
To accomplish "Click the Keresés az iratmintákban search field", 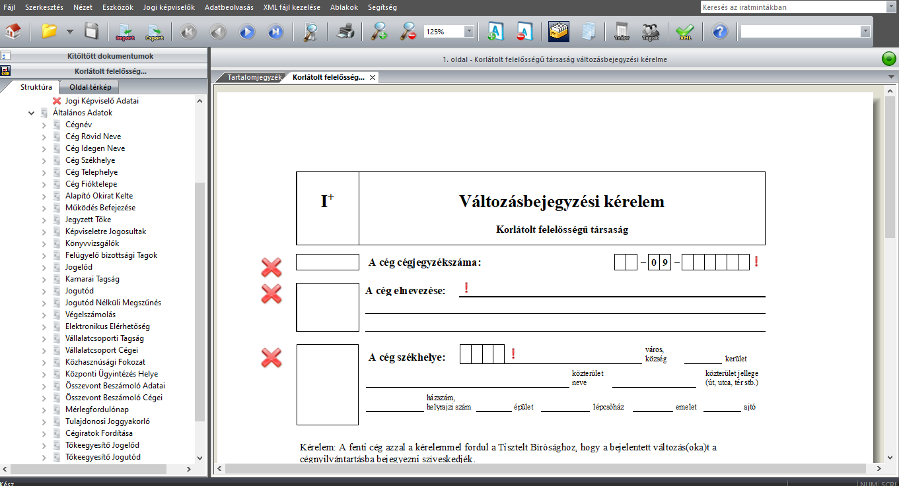I will point(791,7).
